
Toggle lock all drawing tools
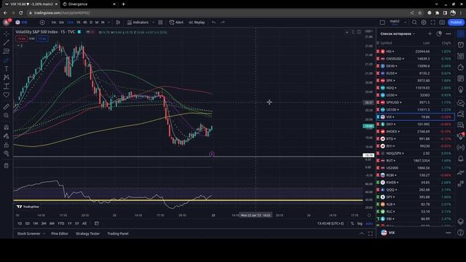point(7,145)
